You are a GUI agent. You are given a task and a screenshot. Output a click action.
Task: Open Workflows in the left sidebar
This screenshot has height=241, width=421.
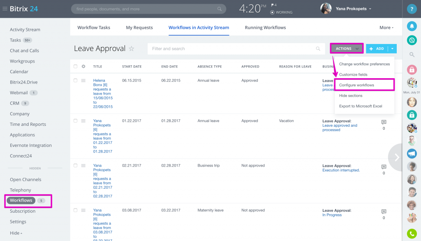pyautogui.click(x=21, y=200)
